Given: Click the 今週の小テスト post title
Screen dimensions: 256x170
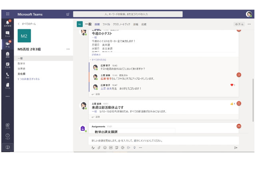Looking at the screenshot, I should [102, 34].
